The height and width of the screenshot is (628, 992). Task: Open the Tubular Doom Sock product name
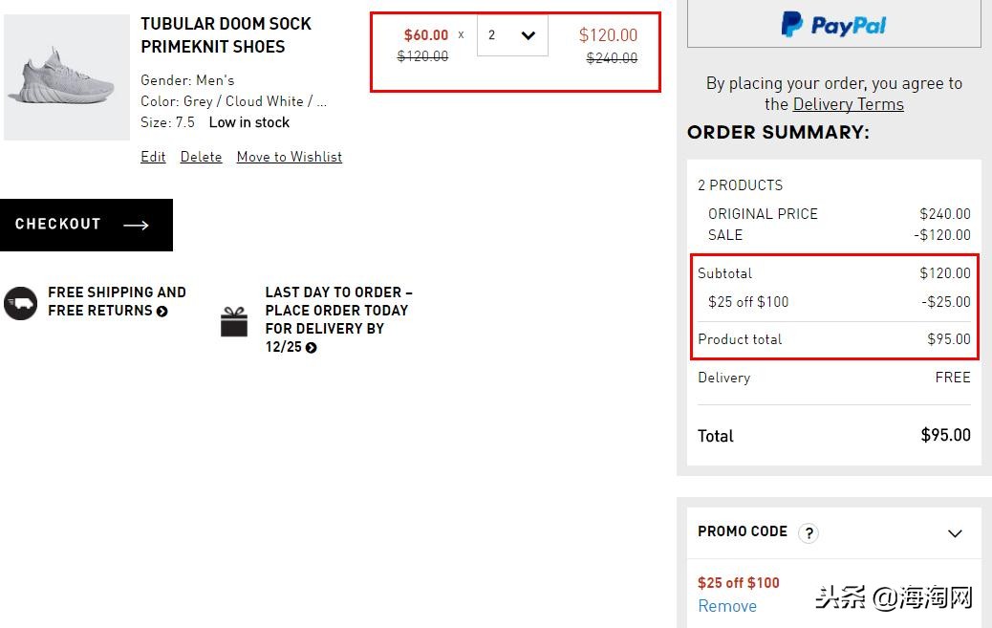click(226, 35)
